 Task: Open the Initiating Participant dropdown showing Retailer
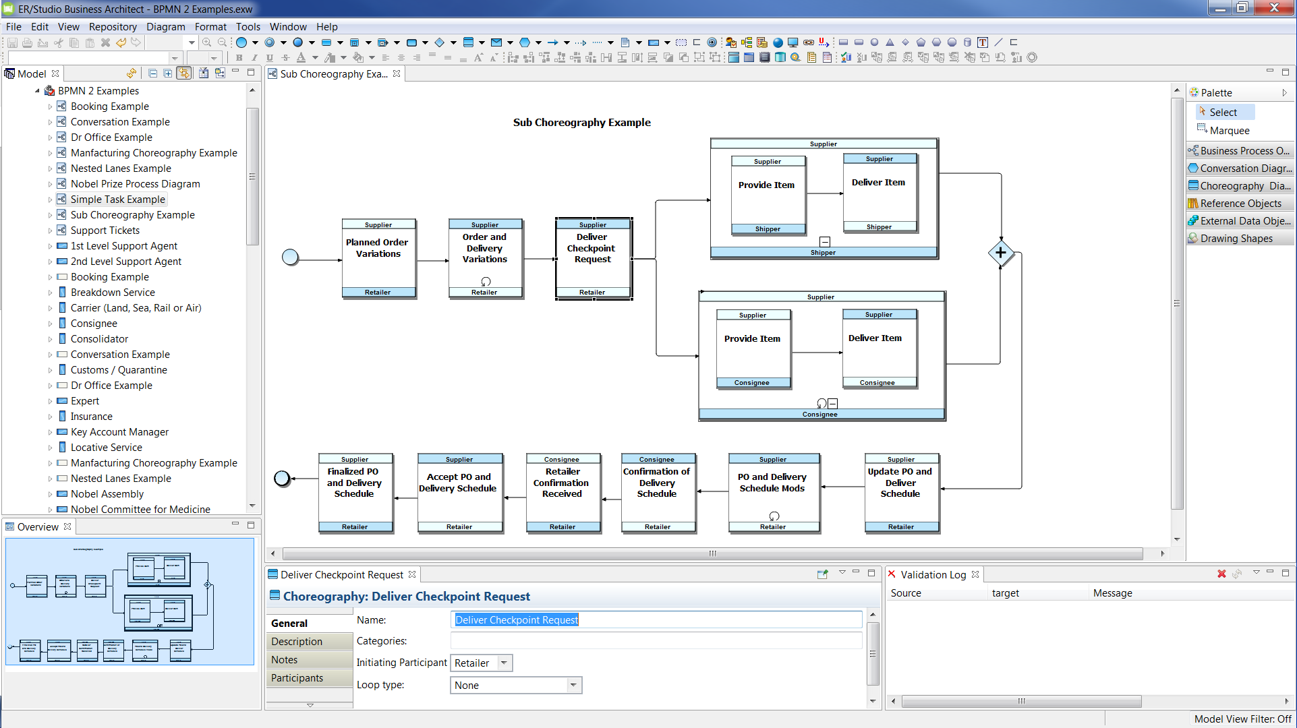[x=504, y=663]
